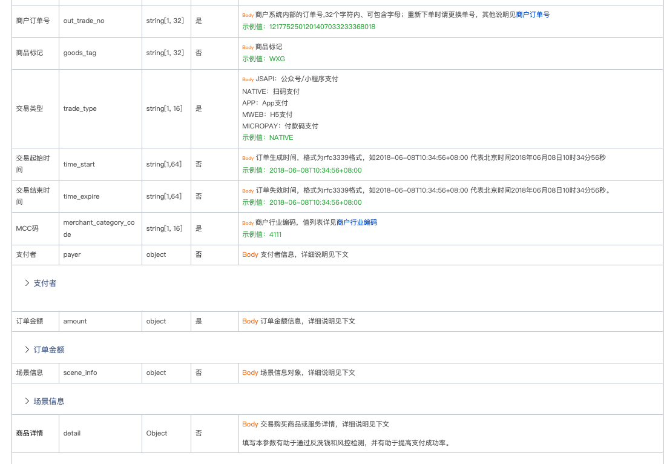Click the 商品详情 row label
This screenshot has width=664, height=464.
click(30, 433)
